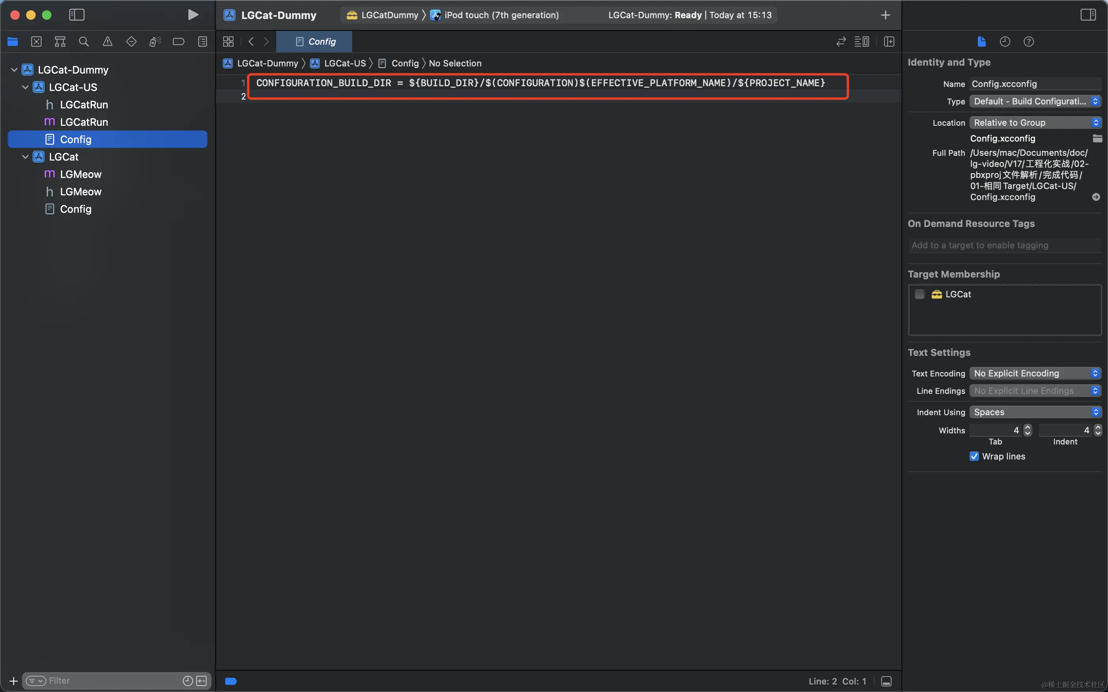Image resolution: width=1108 pixels, height=692 pixels.
Task: Open the related items grid icon
Action: point(228,42)
